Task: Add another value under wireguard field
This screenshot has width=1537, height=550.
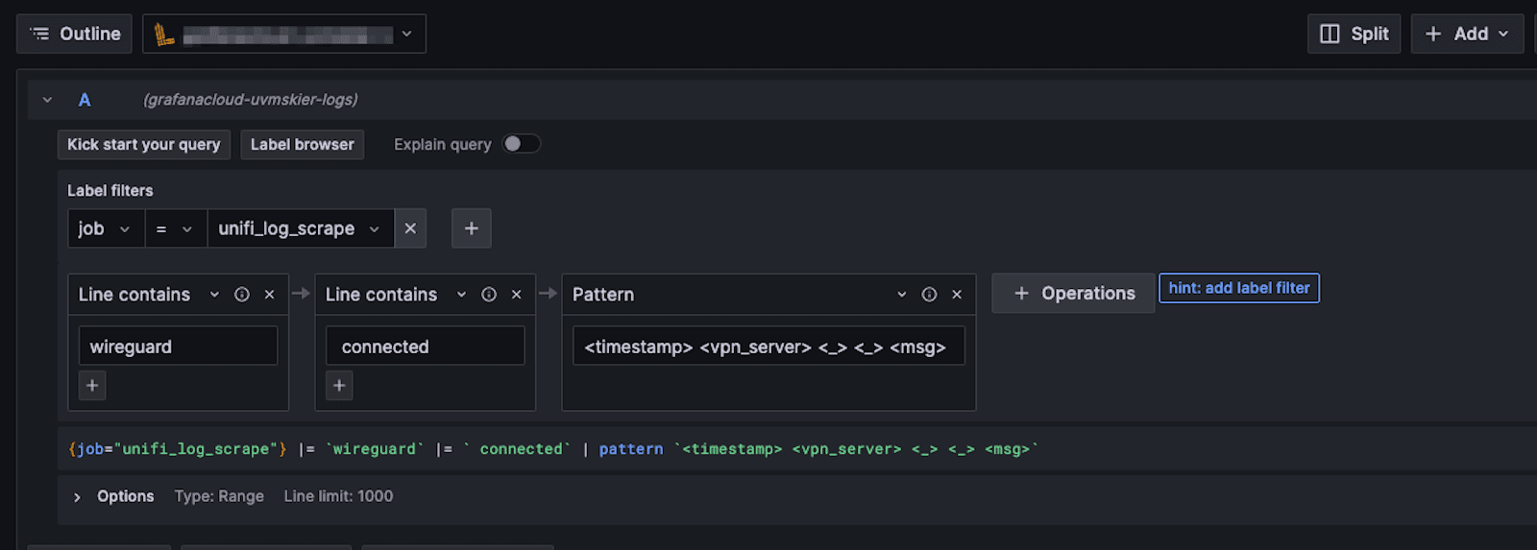Action: point(92,386)
